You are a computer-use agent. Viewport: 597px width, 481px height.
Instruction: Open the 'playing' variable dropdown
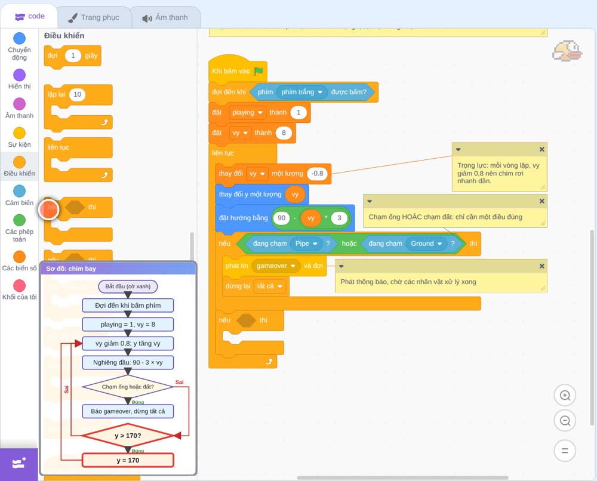point(247,113)
